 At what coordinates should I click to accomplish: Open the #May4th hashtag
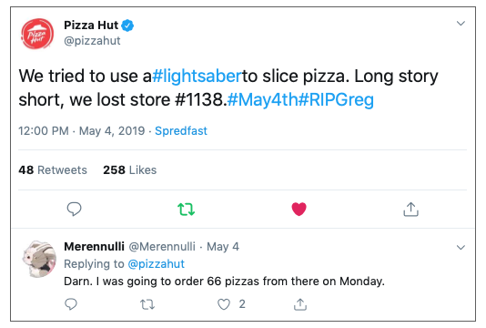(263, 99)
